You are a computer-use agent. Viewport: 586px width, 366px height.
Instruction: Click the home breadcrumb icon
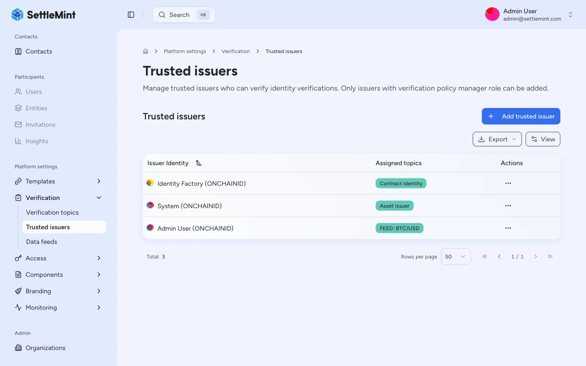(146, 51)
